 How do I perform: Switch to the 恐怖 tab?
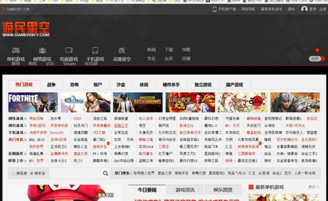tap(75, 85)
